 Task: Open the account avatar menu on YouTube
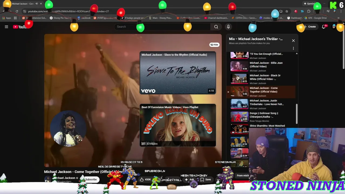[334, 27]
